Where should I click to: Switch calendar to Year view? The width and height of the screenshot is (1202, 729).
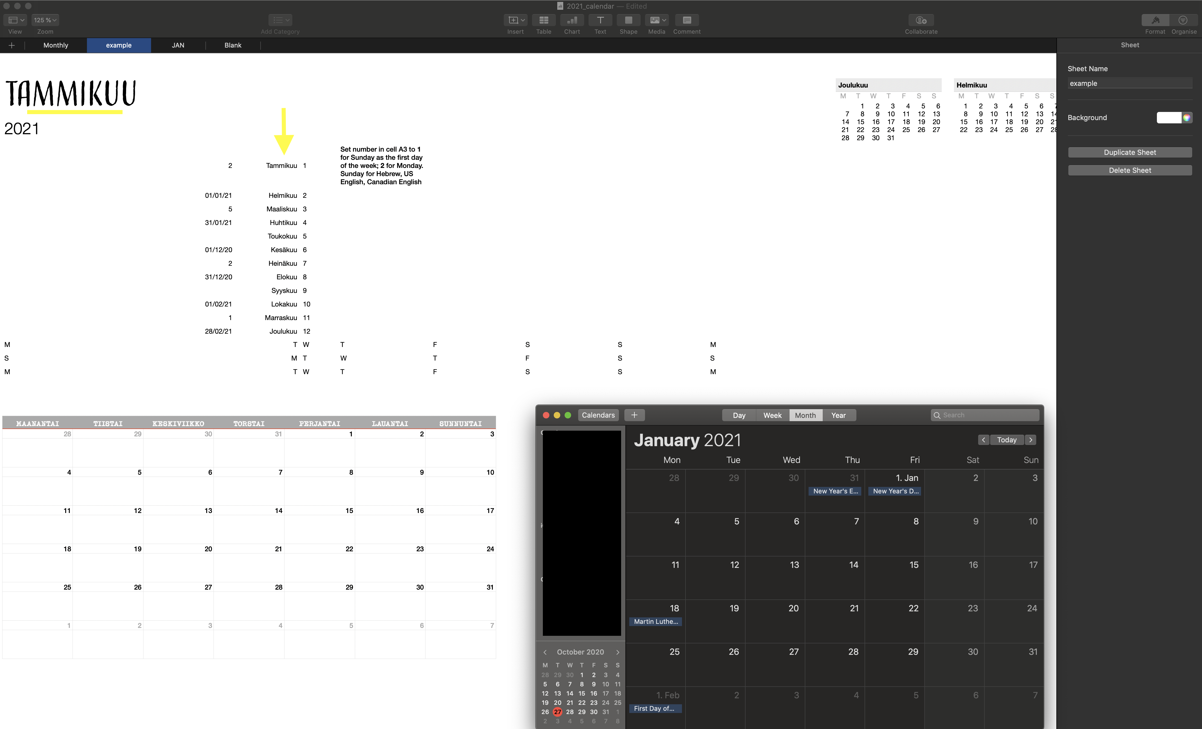coord(838,415)
